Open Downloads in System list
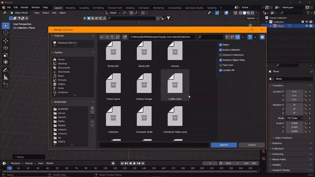Image resolution: width=315 pixels, height=177 pixels. point(63,72)
